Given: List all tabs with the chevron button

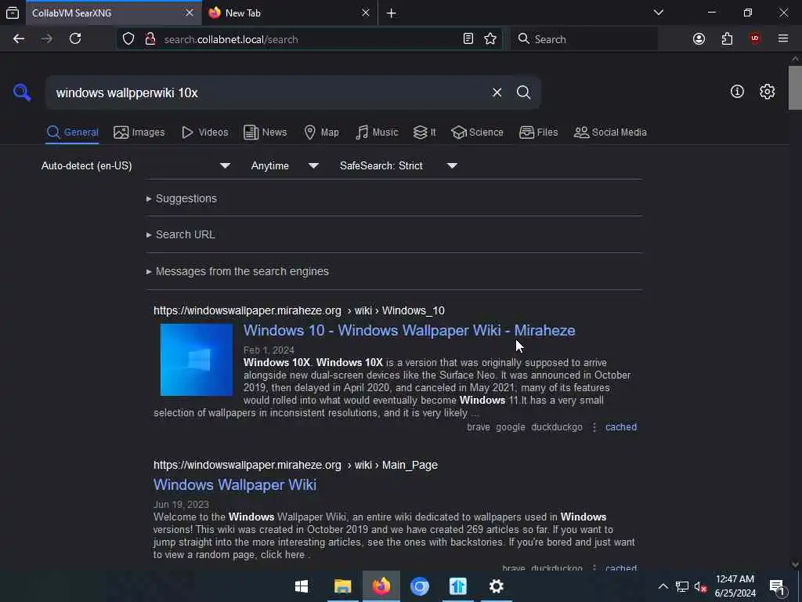Looking at the screenshot, I should pos(658,13).
